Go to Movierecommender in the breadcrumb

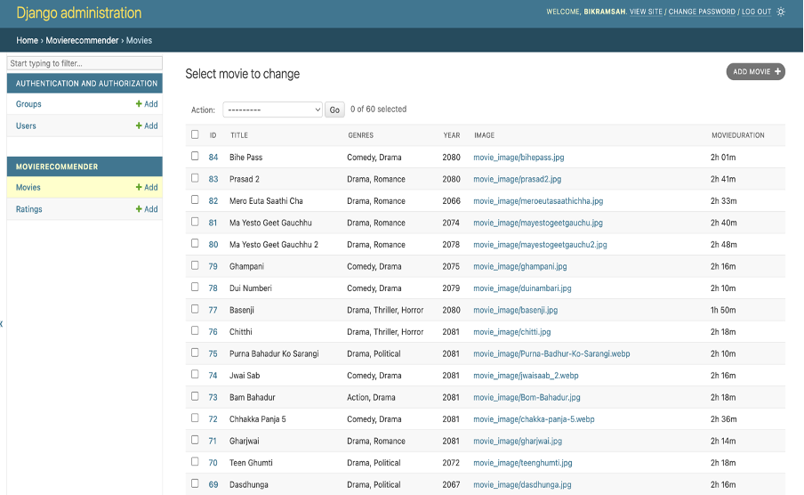81,40
